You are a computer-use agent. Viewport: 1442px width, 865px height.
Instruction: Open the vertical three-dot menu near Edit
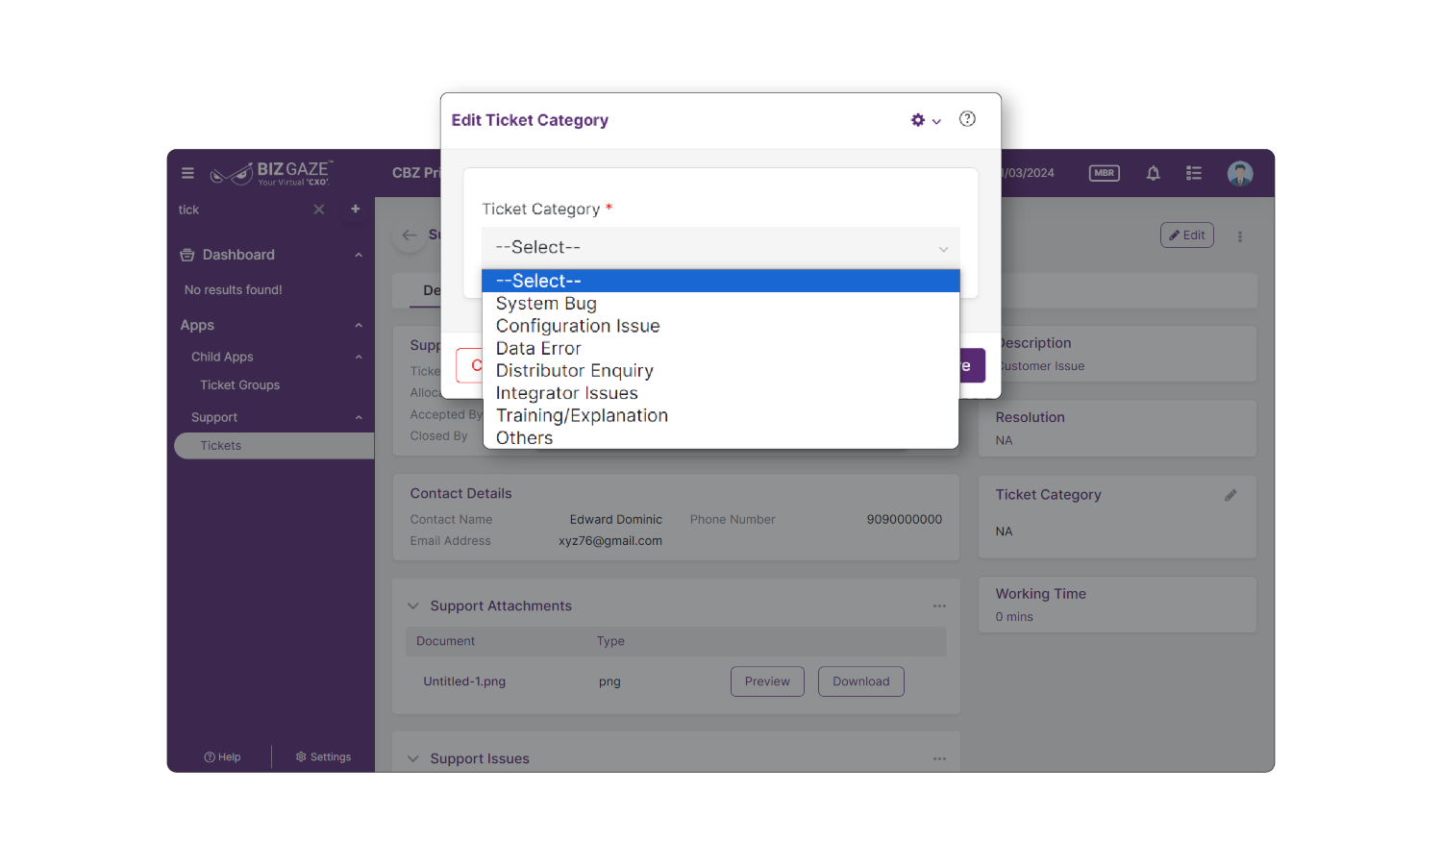pos(1240,236)
